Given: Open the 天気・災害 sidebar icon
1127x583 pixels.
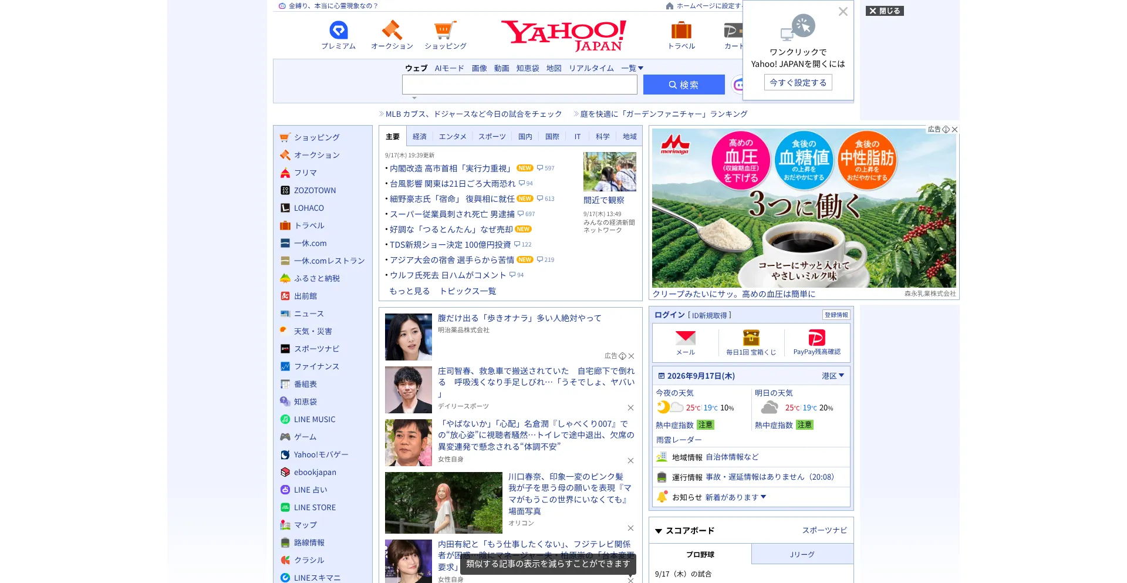Looking at the screenshot, I should (285, 331).
